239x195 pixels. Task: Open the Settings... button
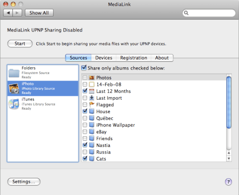click(24, 182)
